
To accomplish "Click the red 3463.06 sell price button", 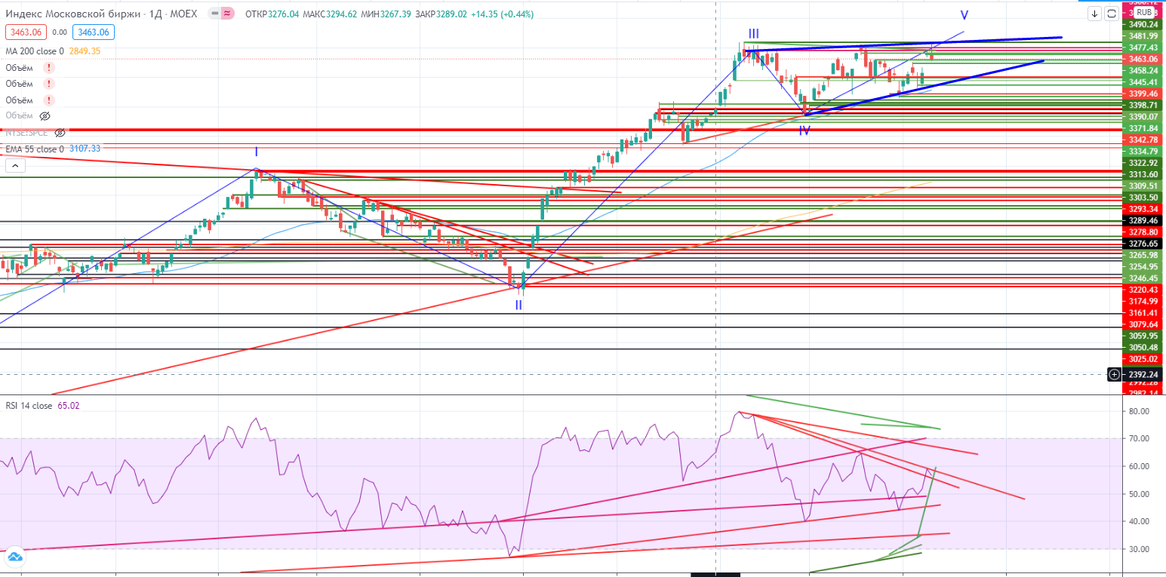I will click(26, 32).
